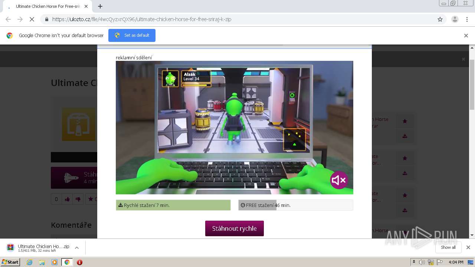View site information via lock icon
The height and width of the screenshot is (267, 475).
pos(46,19)
